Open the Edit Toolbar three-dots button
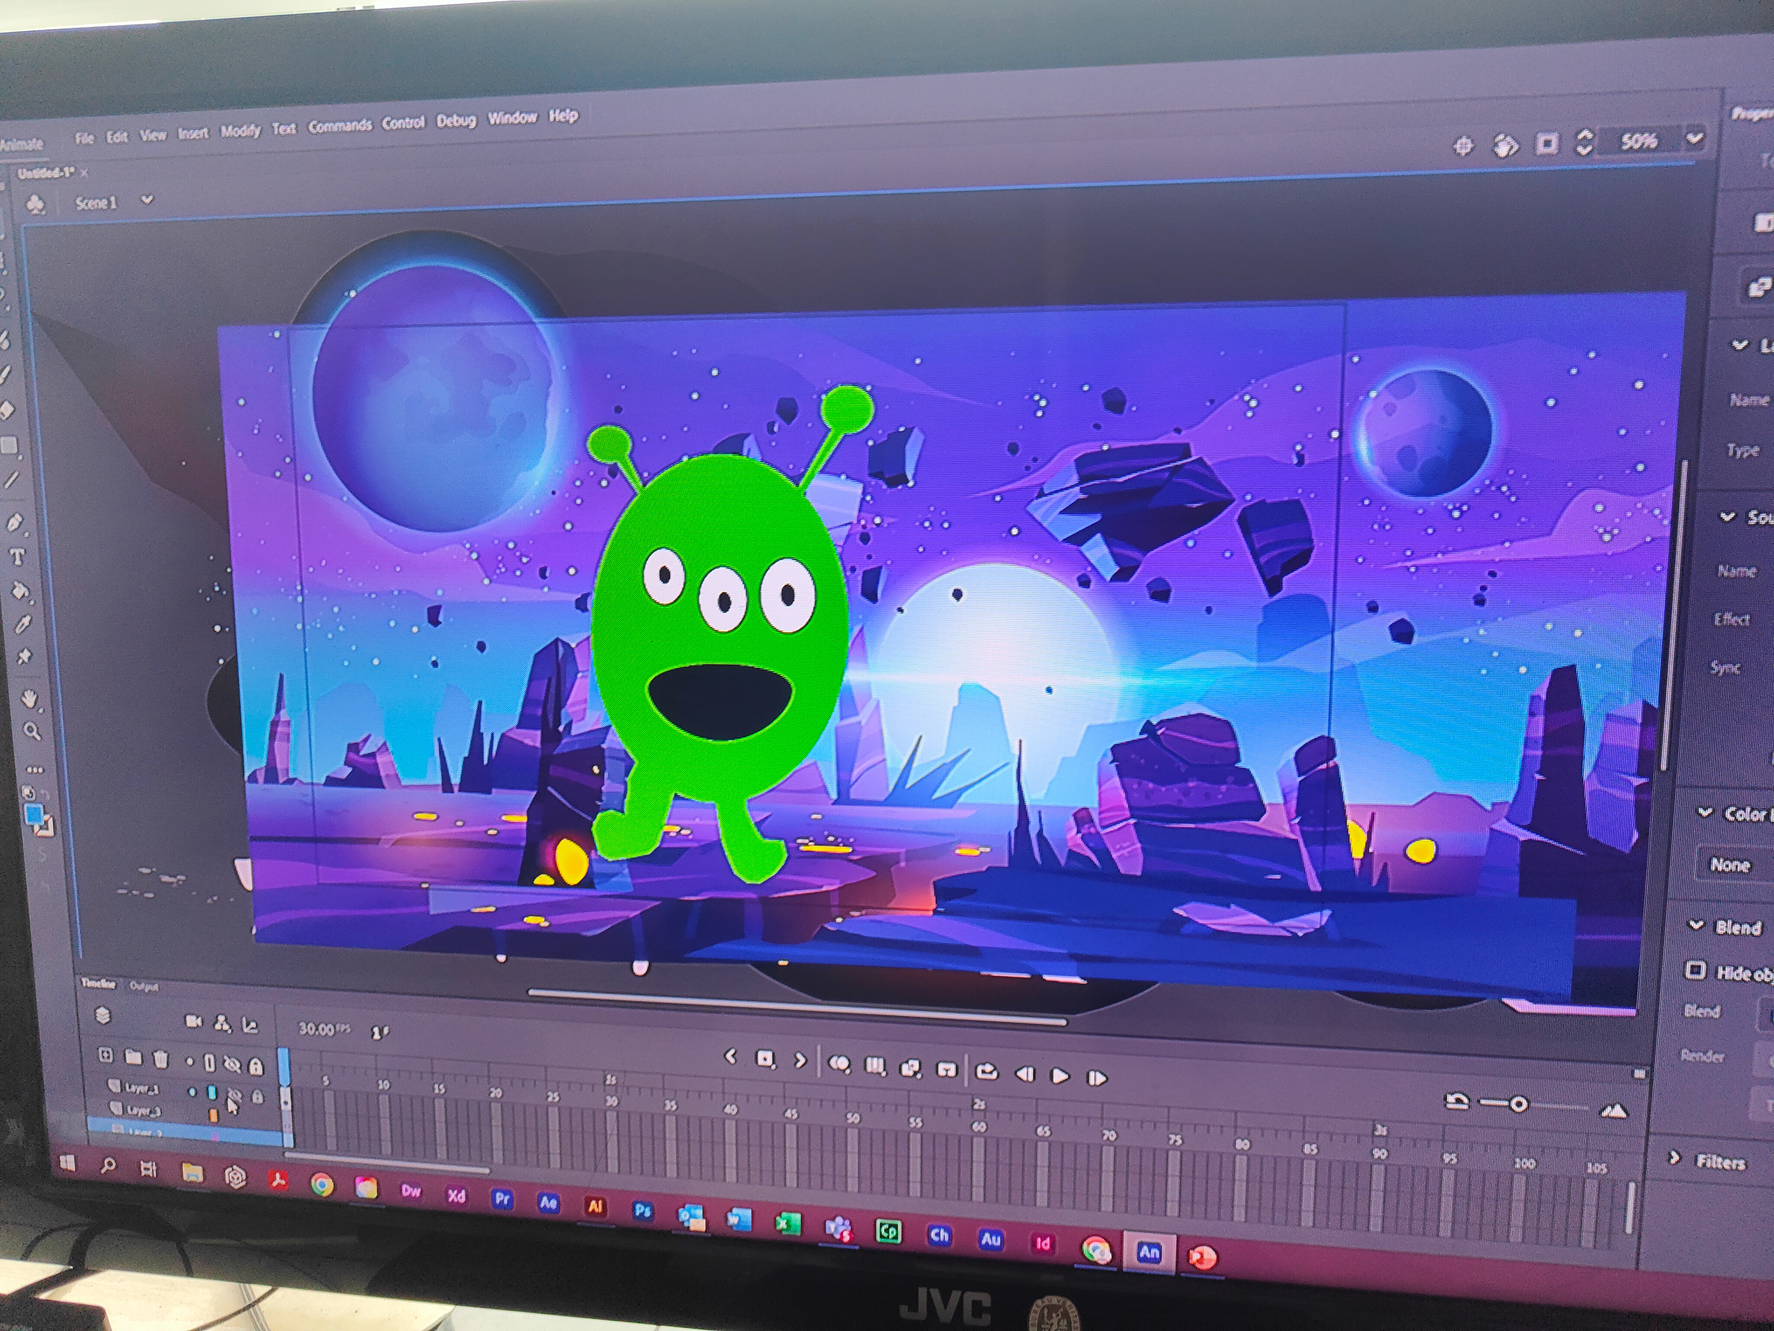Viewport: 1774px width, 1331px height. click(35, 769)
